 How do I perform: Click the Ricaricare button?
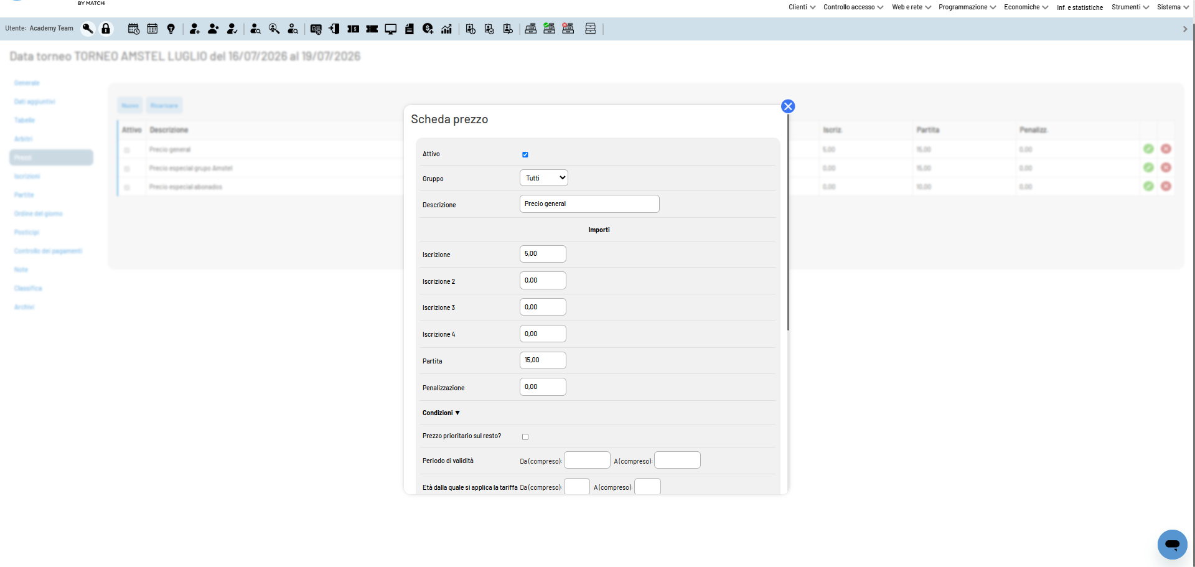pyautogui.click(x=164, y=106)
